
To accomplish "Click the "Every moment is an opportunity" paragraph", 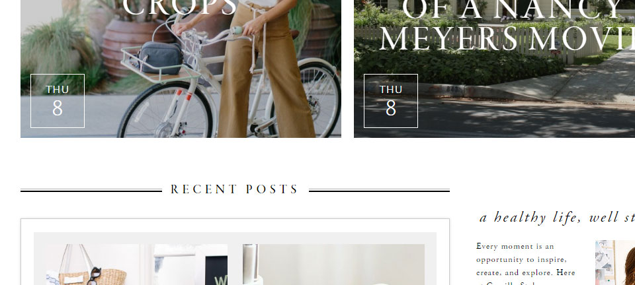I will tap(526, 265).
